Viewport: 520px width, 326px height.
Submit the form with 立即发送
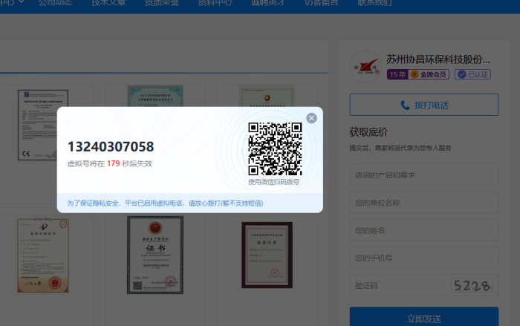coord(423,316)
